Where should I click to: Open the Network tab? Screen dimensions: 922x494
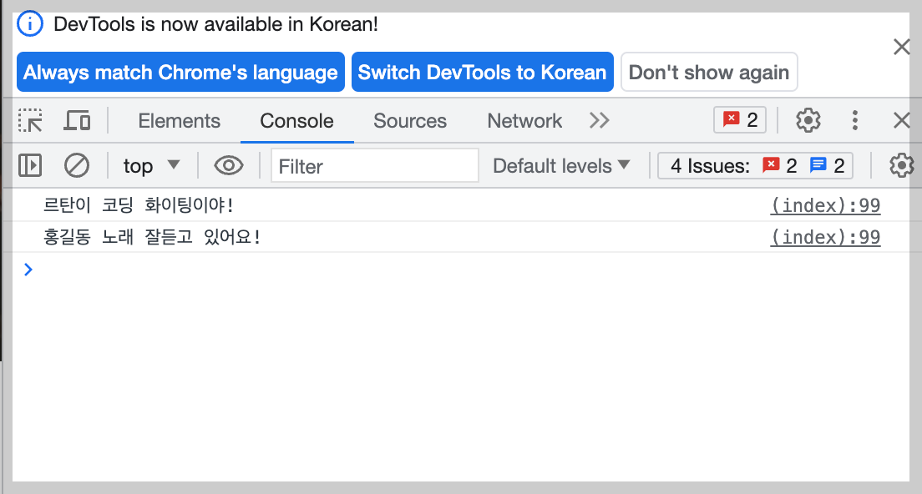(x=524, y=120)
